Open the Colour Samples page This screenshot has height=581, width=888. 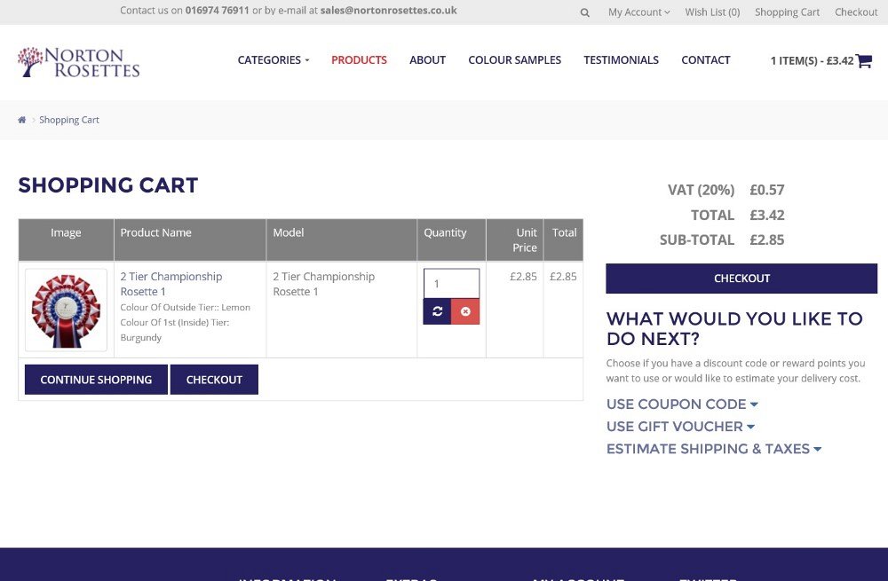514,60
